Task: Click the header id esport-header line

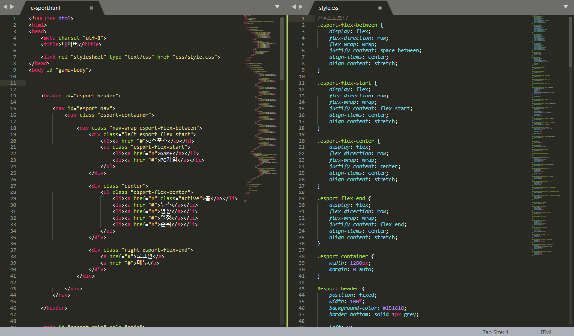Action: pos(81,96)
